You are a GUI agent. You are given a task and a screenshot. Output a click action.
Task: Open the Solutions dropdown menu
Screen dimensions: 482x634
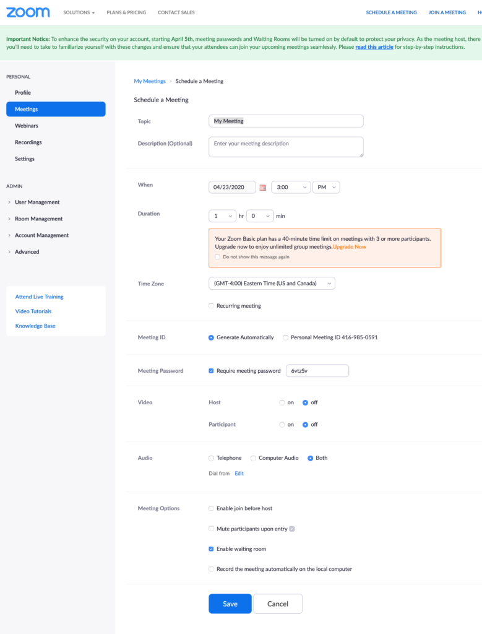point(79,12)
